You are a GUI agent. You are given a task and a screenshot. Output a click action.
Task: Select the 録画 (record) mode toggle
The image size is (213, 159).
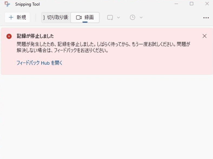pyautogui.click(x=85, y=17)
